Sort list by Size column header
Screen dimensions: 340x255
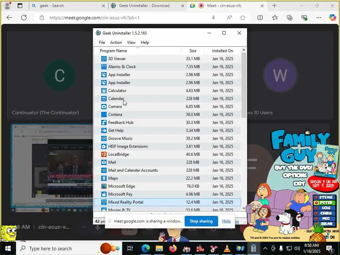point(193,51)
